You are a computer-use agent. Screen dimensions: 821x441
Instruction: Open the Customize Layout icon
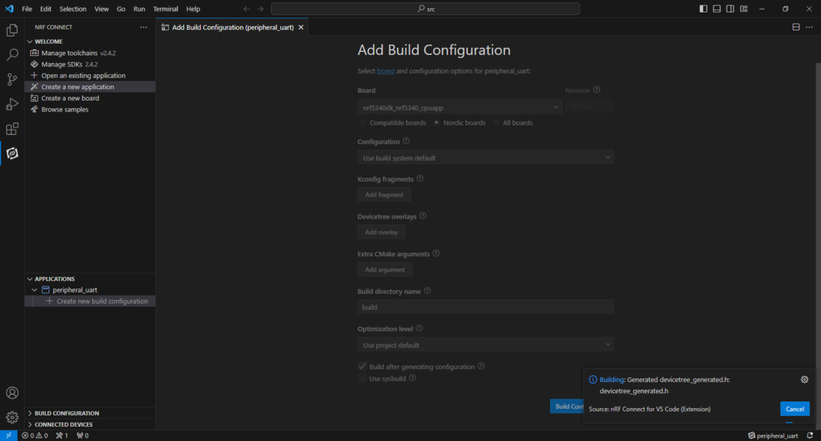coord(743,9)
